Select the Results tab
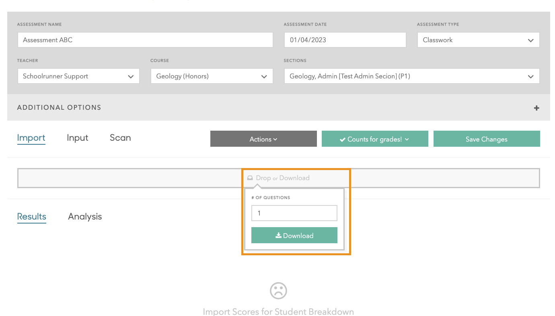555x316 pixels. pos(31,217)
